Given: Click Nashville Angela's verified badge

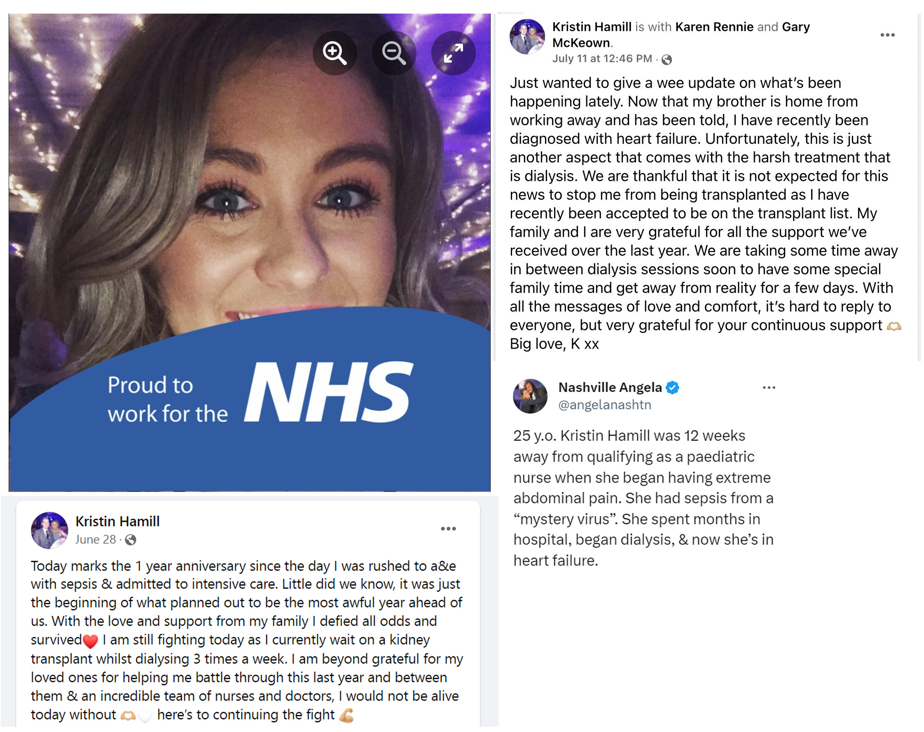Looking at the screenshot, I should click(x=673, y=388).
